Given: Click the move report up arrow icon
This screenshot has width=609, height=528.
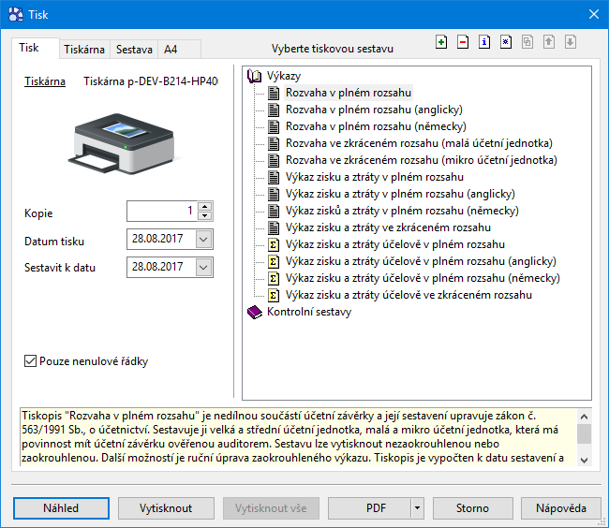Looking at the screenshot, I should 549,42.
